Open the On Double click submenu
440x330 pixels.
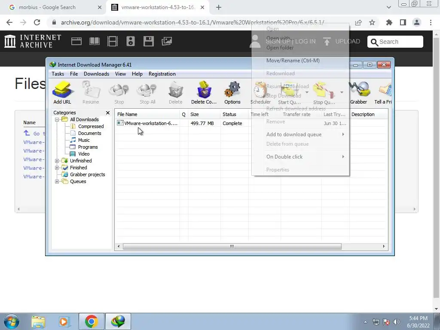pyautogui.click(x=300, y=157)
